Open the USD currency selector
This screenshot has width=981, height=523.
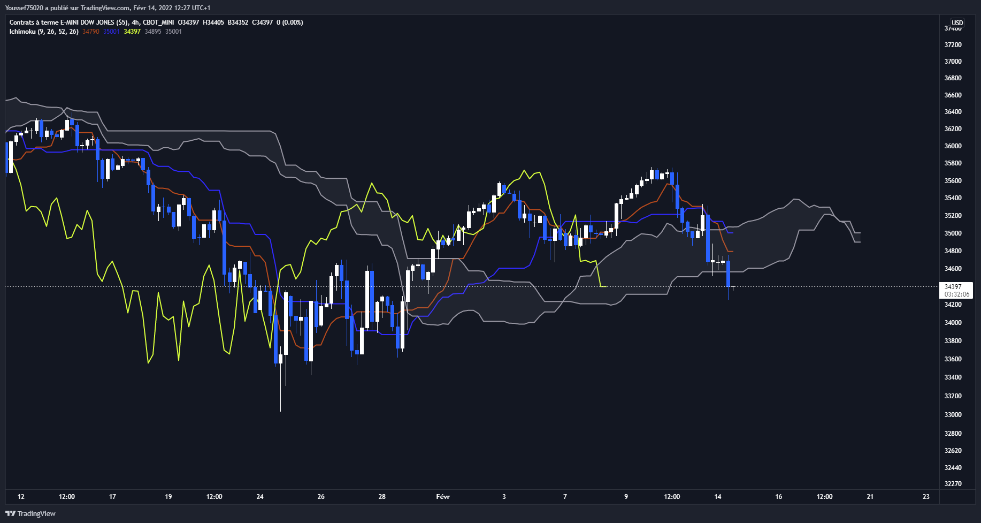coord(957,23)
